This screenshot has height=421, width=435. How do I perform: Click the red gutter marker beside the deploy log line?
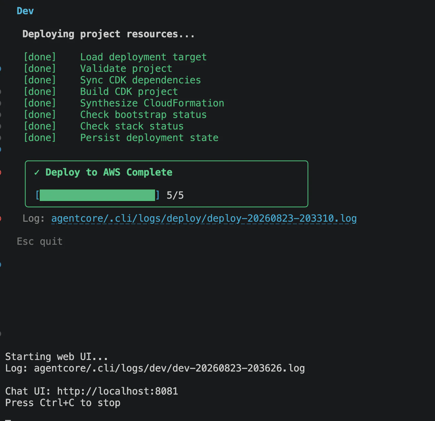click(0, 219)
